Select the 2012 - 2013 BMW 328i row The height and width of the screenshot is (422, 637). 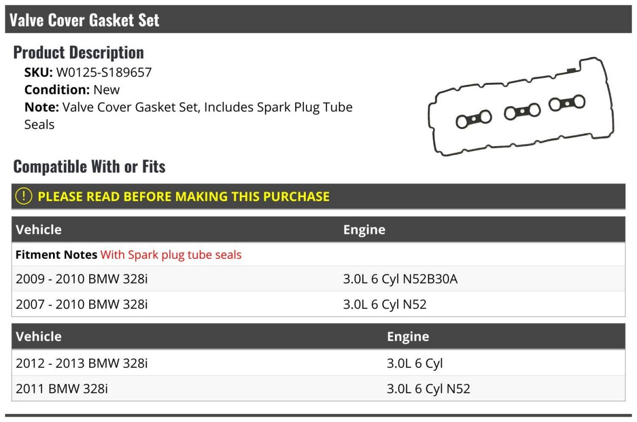click(x=318, y=363)
